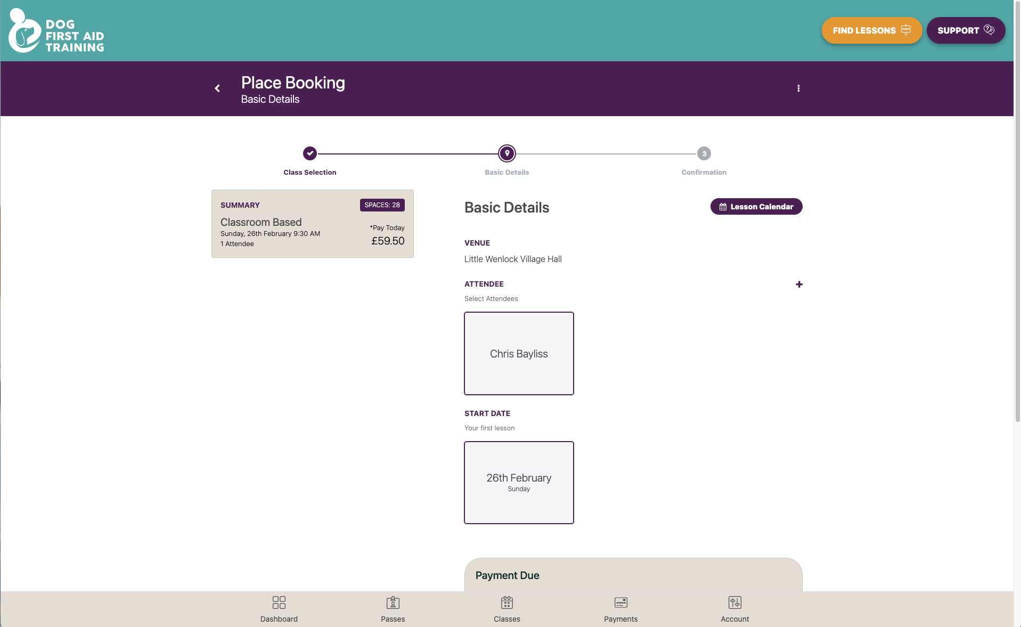
Task: Click the SPACES: 28 badge
Action: tap(382, 205)
